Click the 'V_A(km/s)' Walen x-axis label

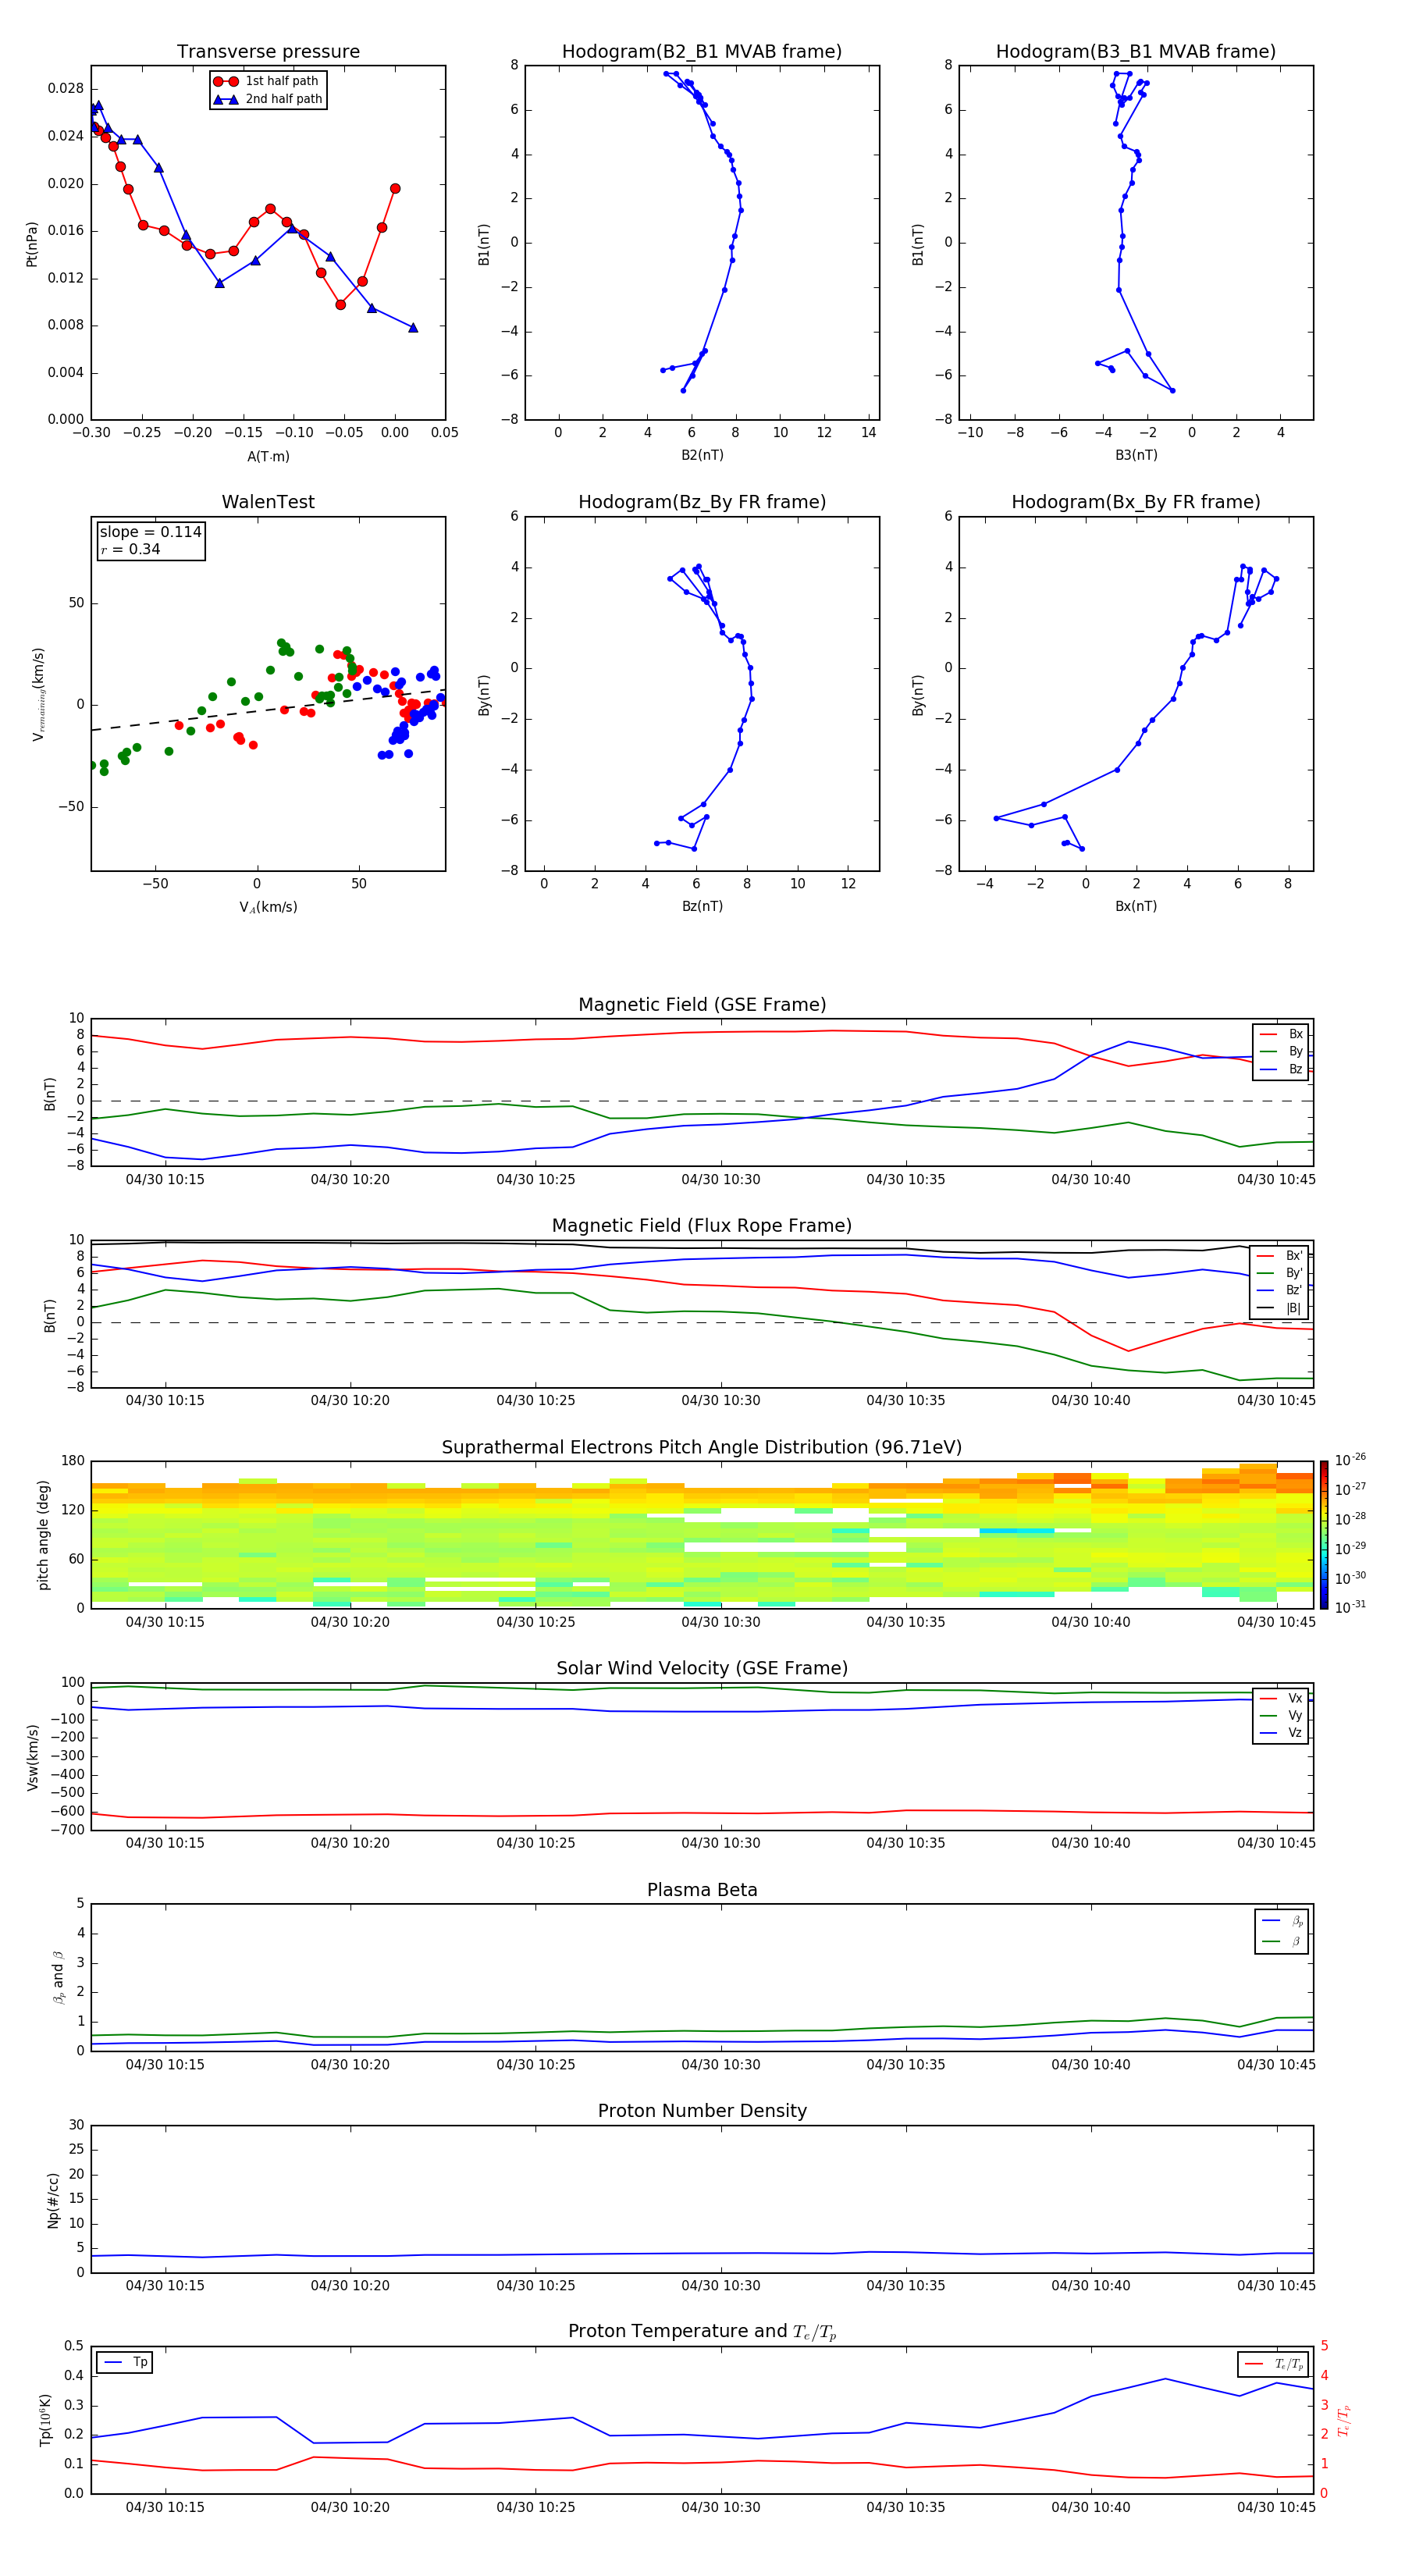(268, 907)
